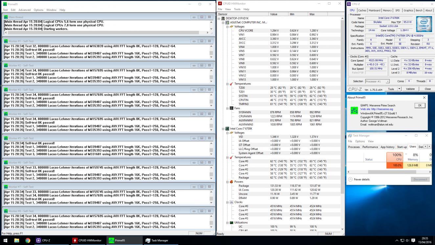
Task: Click the CPU-Z Tools button
Action: coord(391,89)
